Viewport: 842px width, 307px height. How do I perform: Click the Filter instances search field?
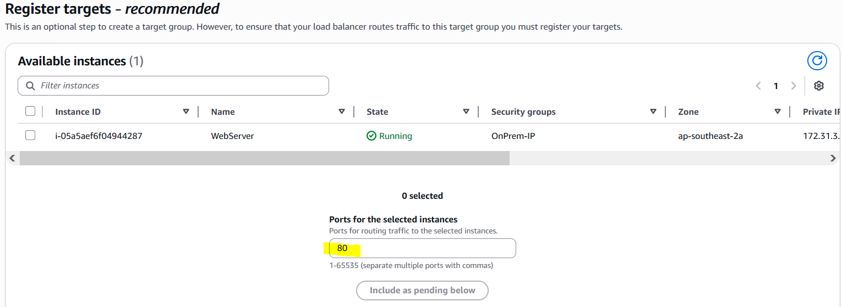[182, 86]
